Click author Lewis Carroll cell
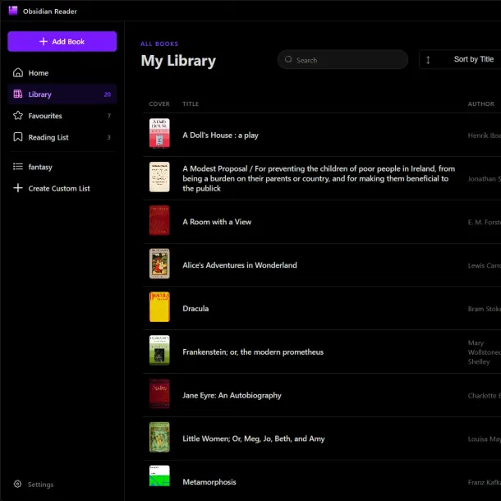 pos(485,265)
